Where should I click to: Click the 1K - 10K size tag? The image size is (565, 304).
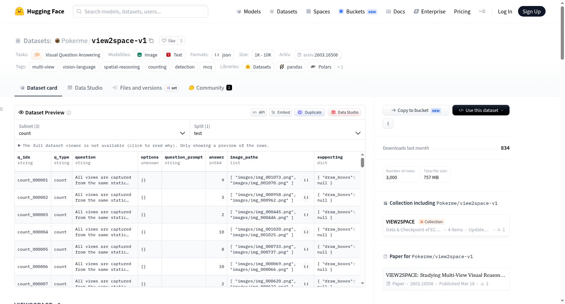click(263, 55)
